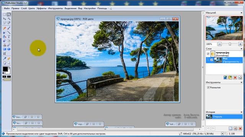Select the Открыть history entry
Viewport: 245px width, 137px height.
[224, 116]
